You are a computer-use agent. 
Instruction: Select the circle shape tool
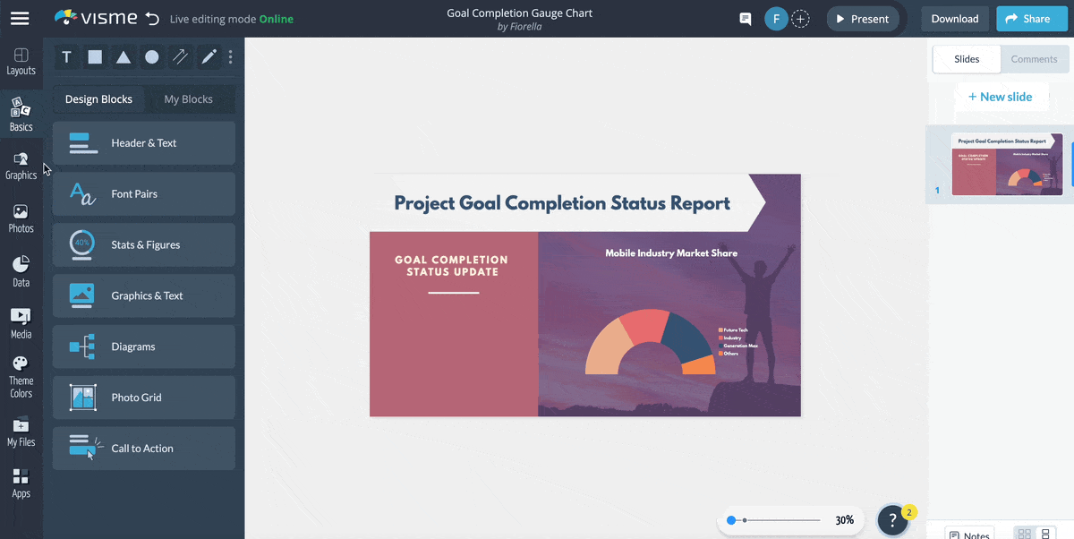[x=152, y=56]
